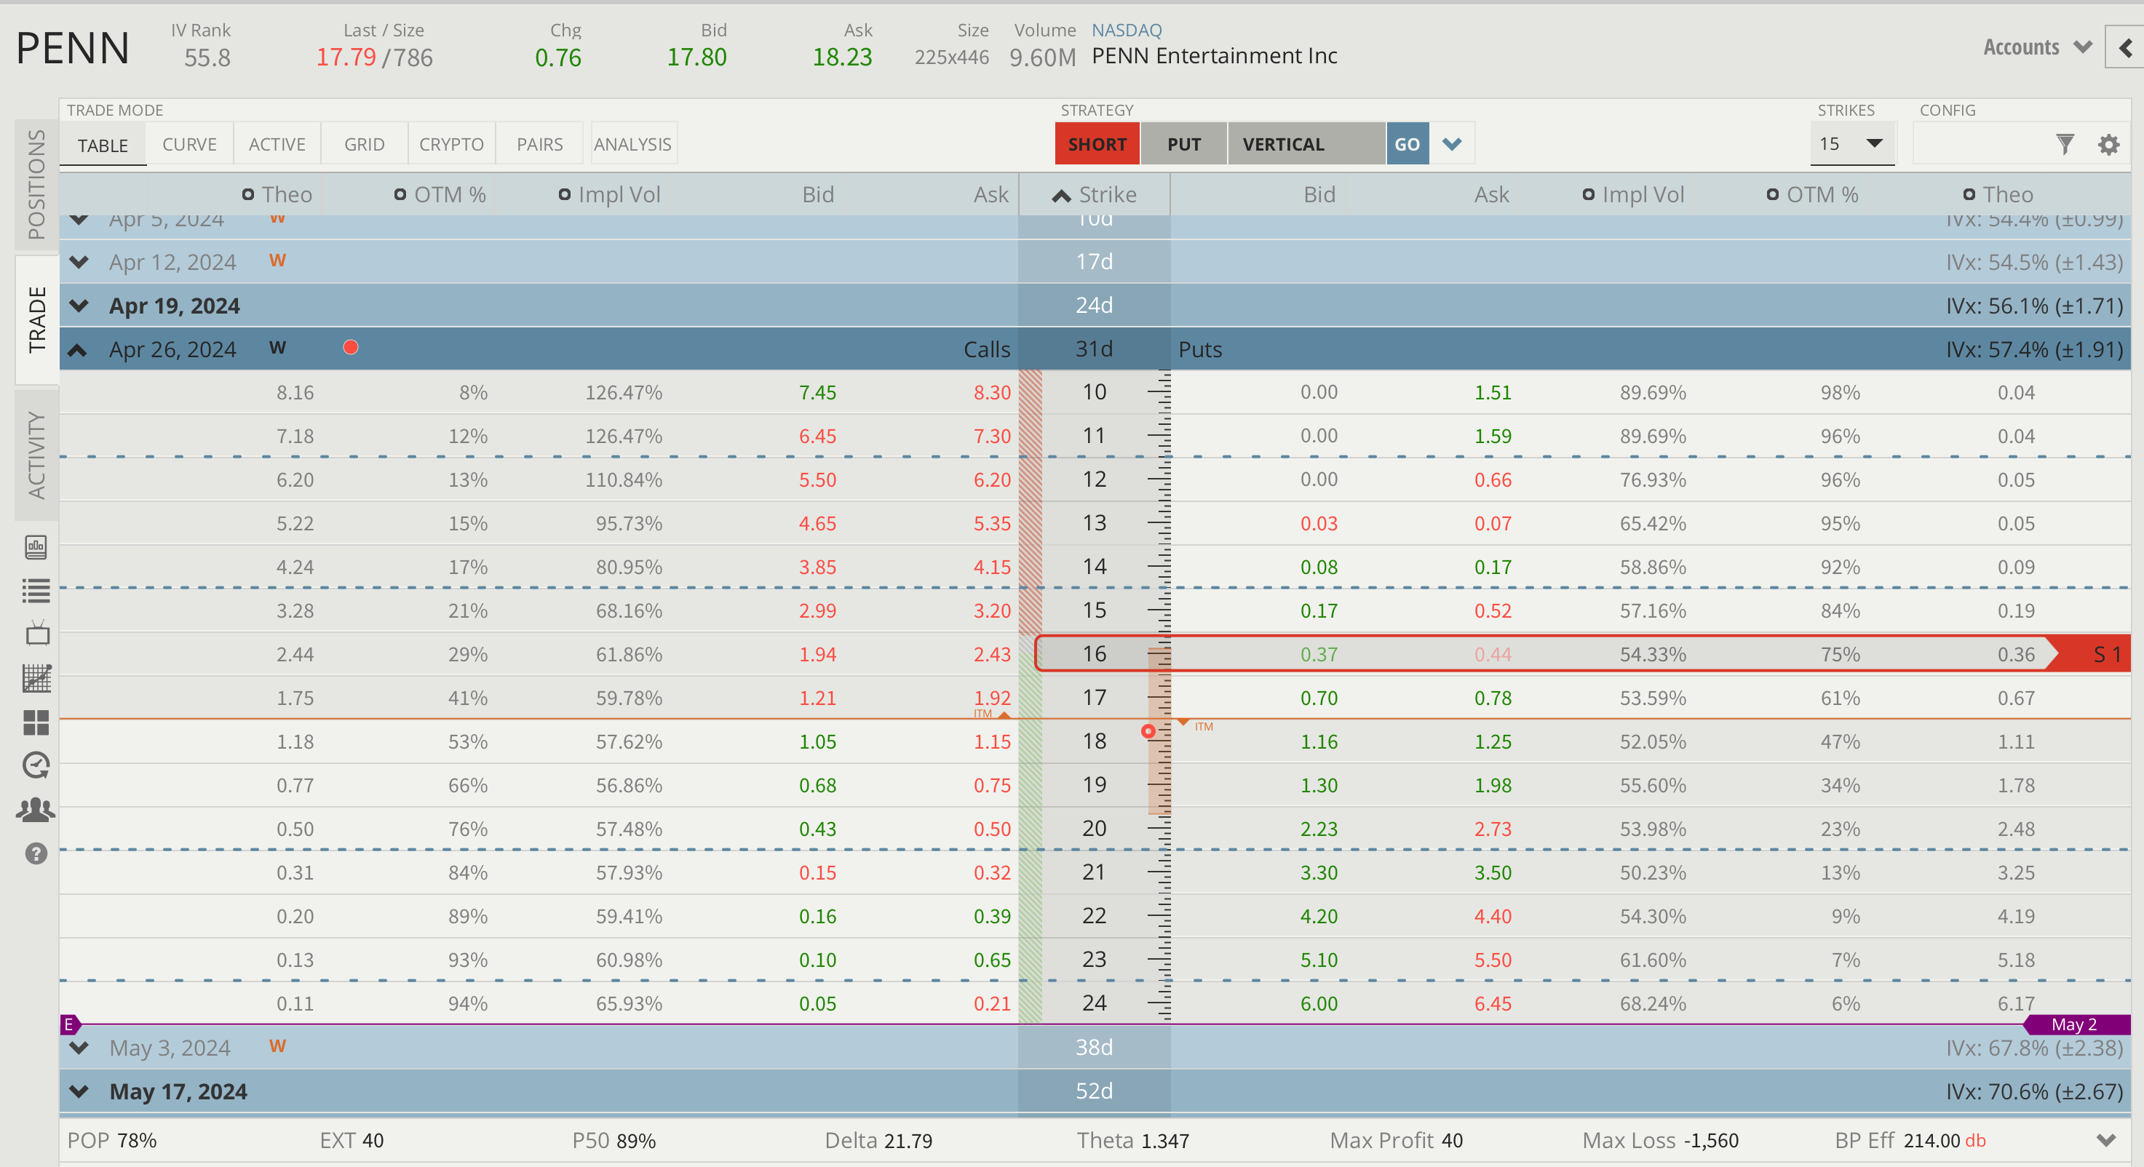Open the chart grid icon in sidebar
Image resolution: width=2144 pixels, height=1167 pixels.
coord(36,678)
